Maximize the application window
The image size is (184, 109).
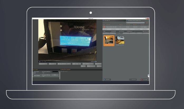146,18
